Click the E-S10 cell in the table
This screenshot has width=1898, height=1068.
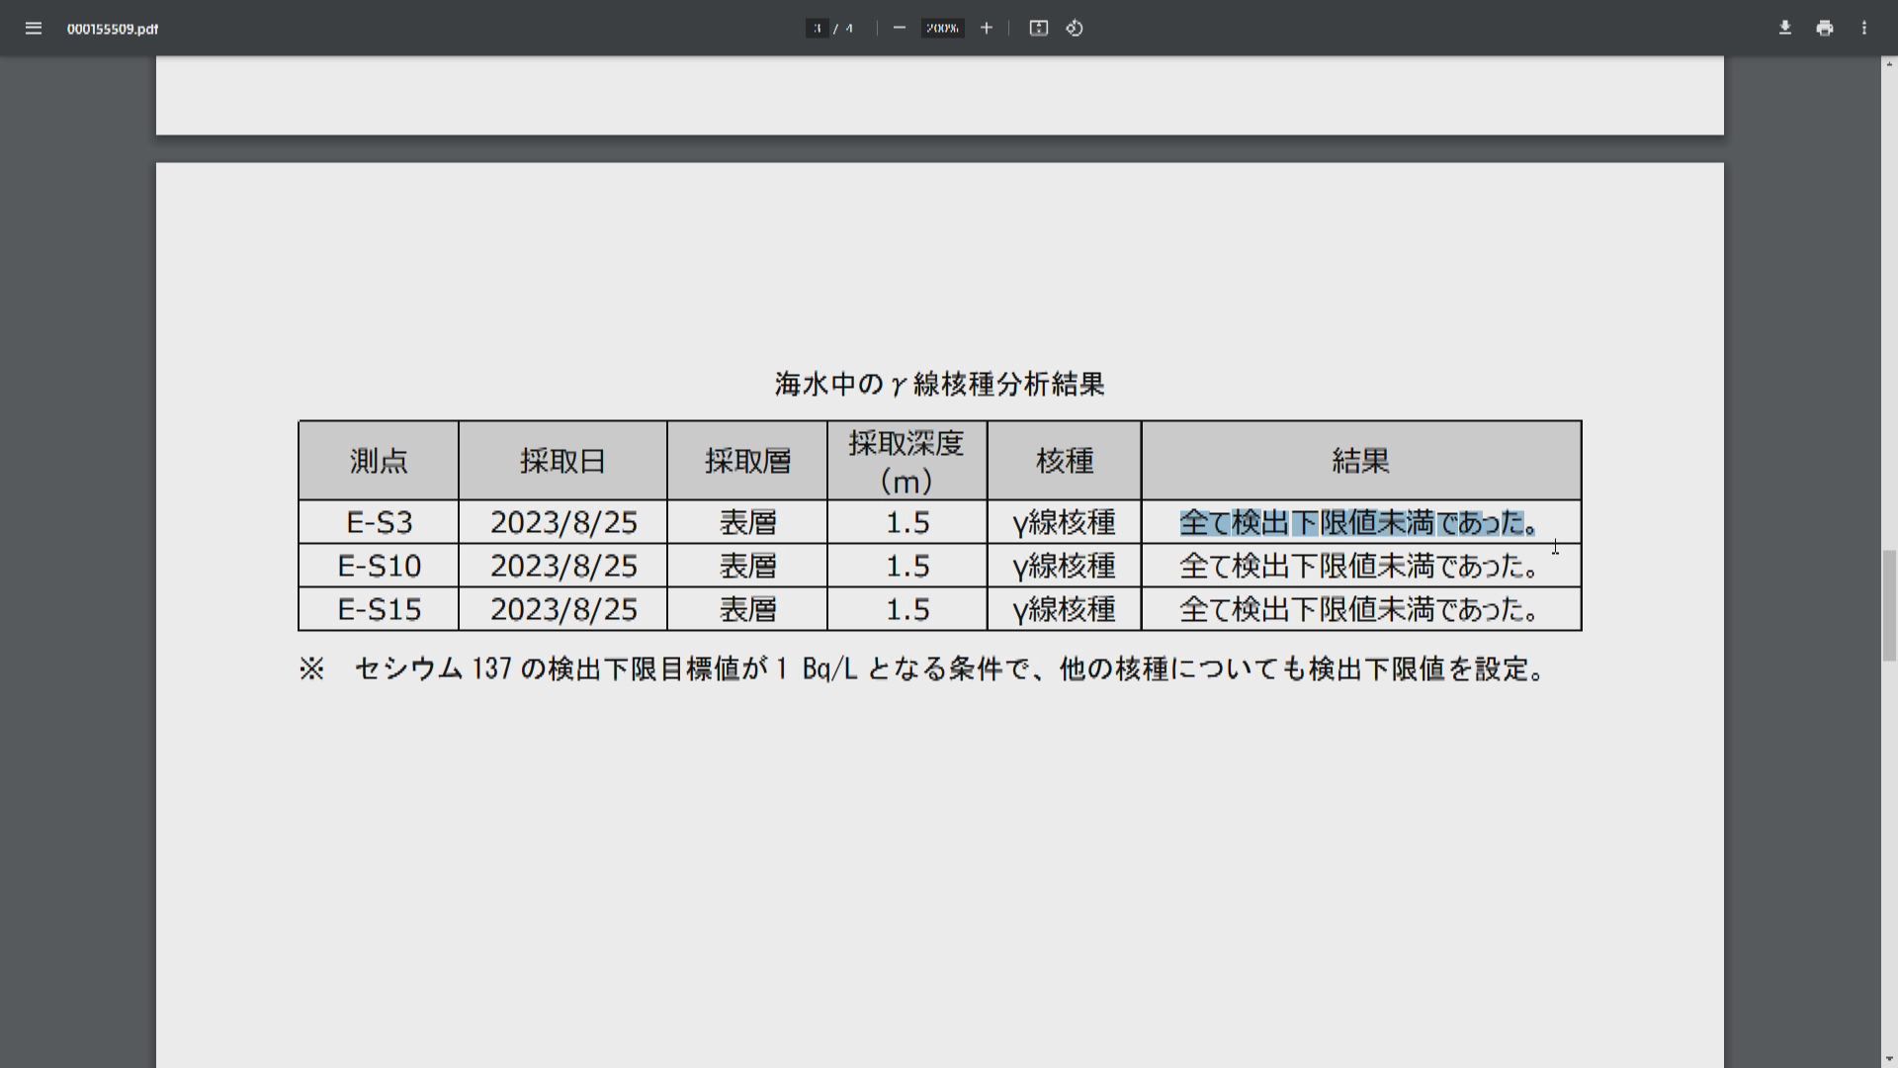click(379, 566)
